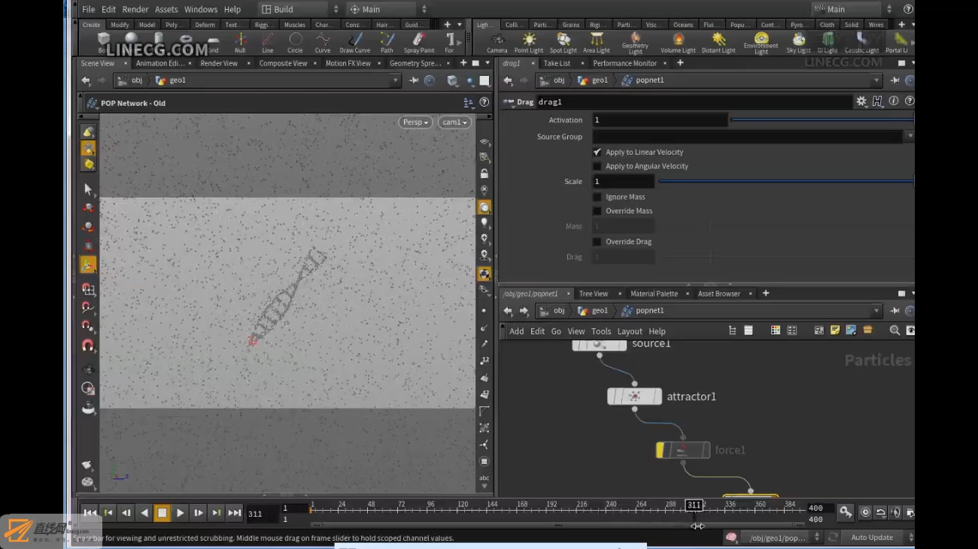Add a Caustic Light
This screenshot has width=978, height=549.
coord(862,42)
